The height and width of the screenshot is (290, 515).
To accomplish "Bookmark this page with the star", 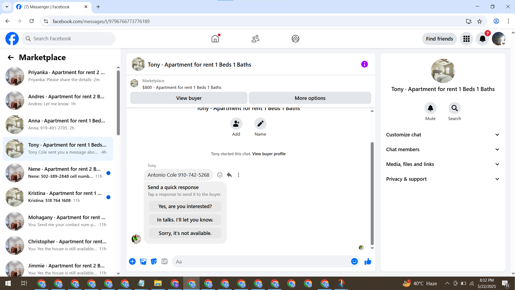I will (480, 21).
